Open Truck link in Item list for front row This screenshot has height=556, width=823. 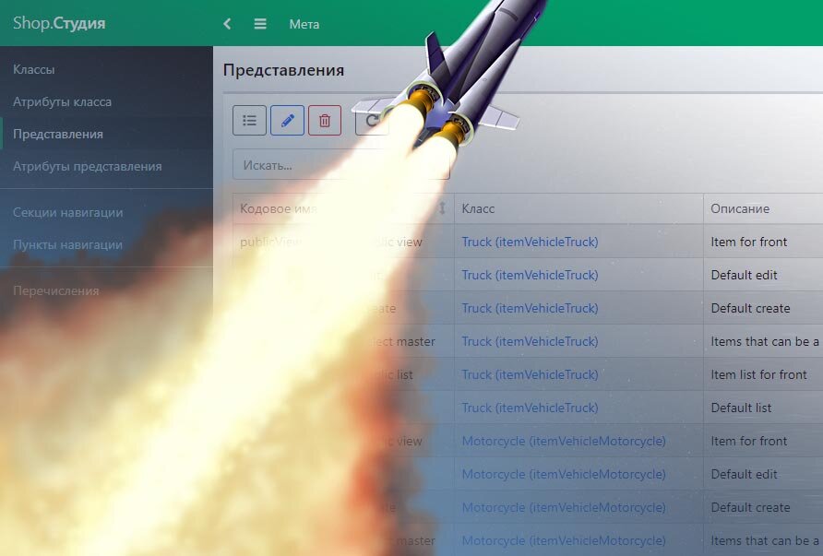click(x=530, y=374)
